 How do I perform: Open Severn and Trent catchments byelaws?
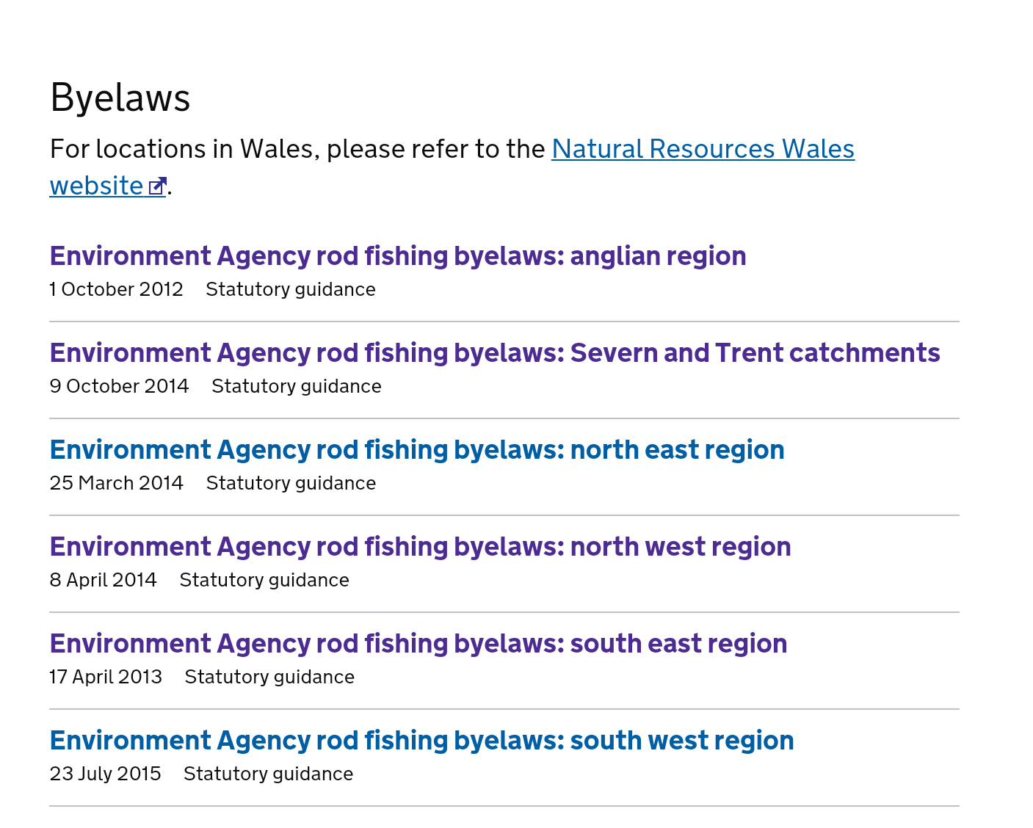click(494, 353)
